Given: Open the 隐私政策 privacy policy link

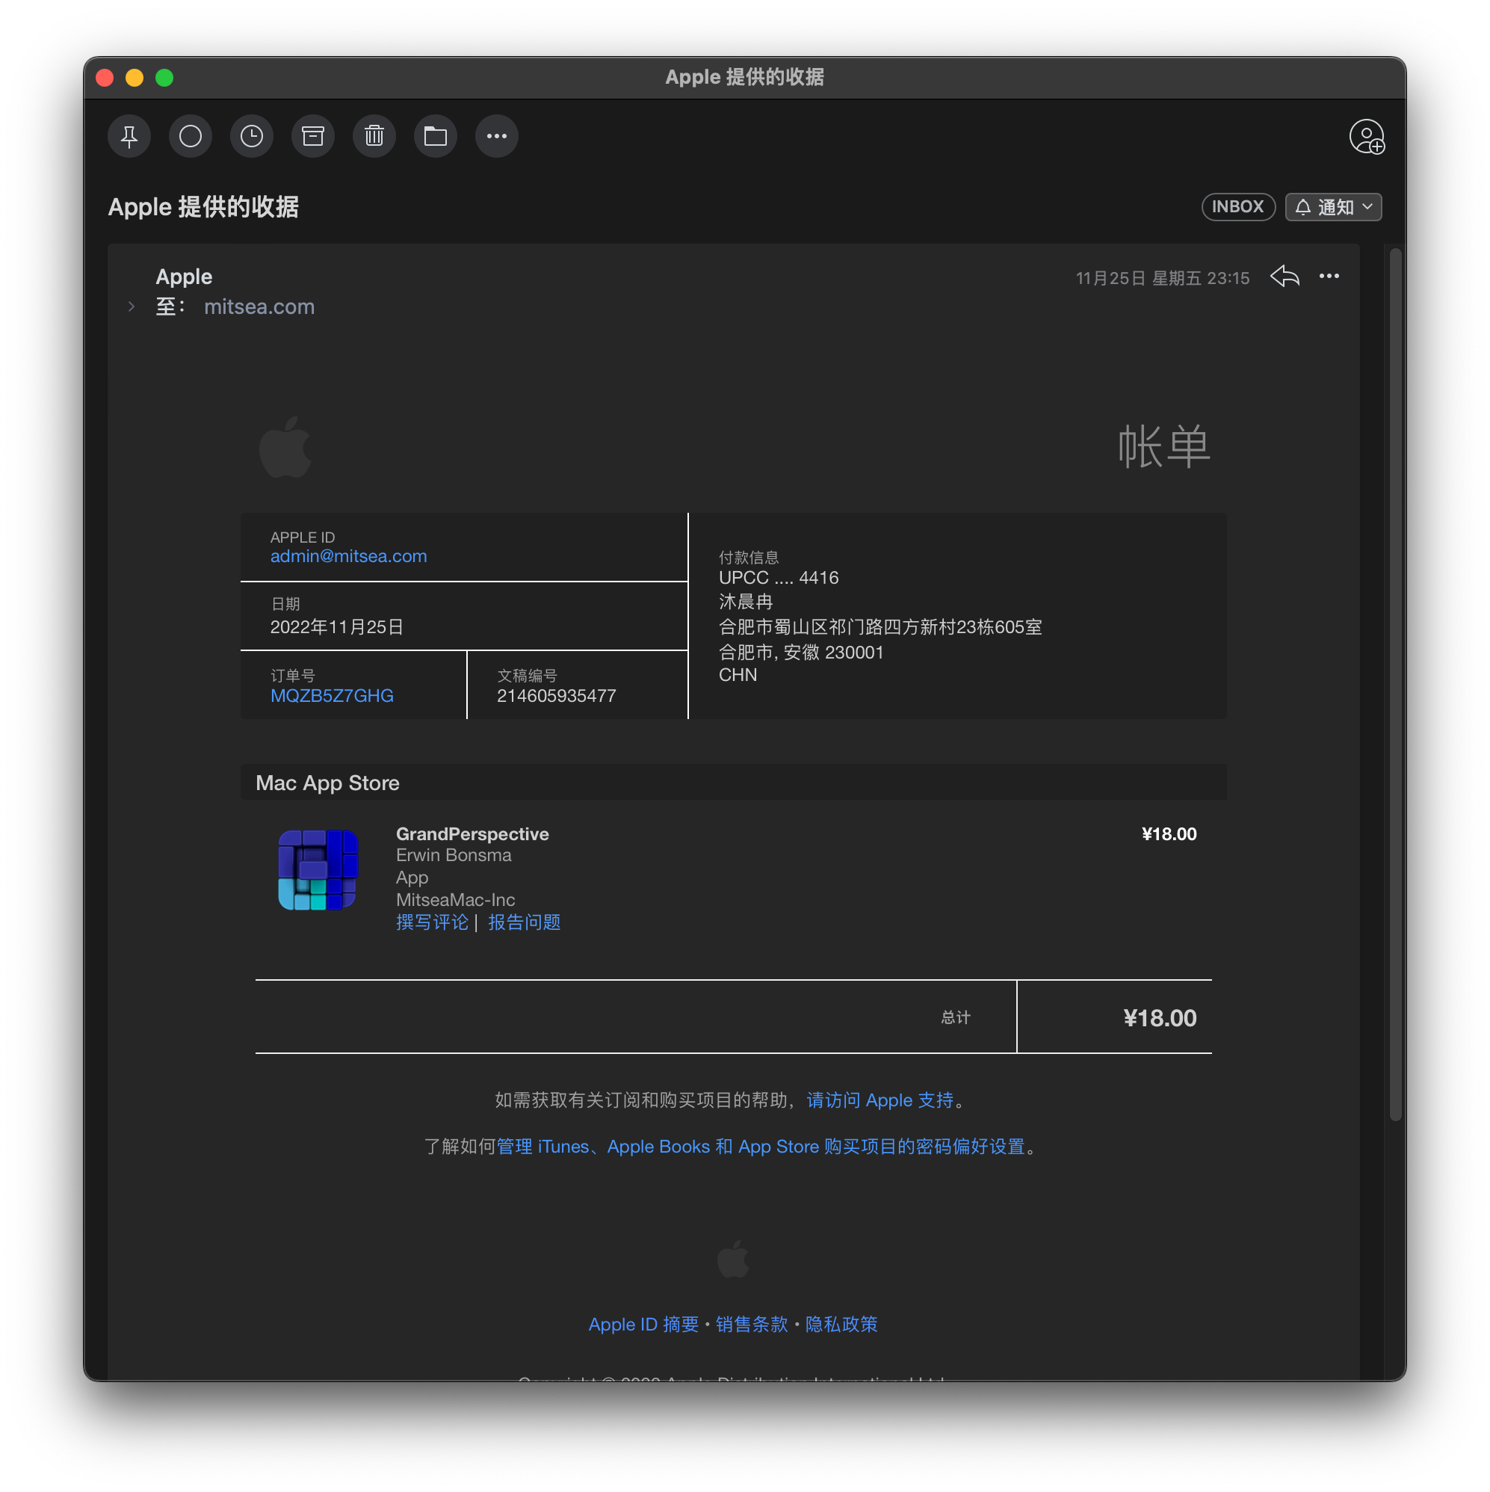Looking at the screenshot, I should (x=841, y=1325).
